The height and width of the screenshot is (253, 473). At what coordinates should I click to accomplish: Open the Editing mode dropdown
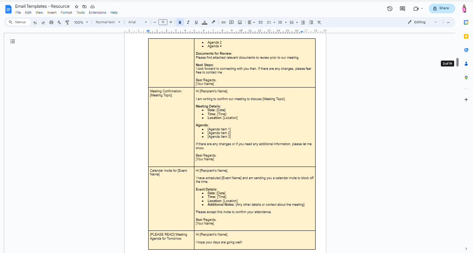[423, 22]
